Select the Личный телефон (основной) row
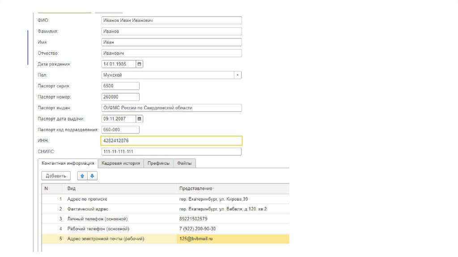Viewport: 458px width, 257px height. pos(98,219)
